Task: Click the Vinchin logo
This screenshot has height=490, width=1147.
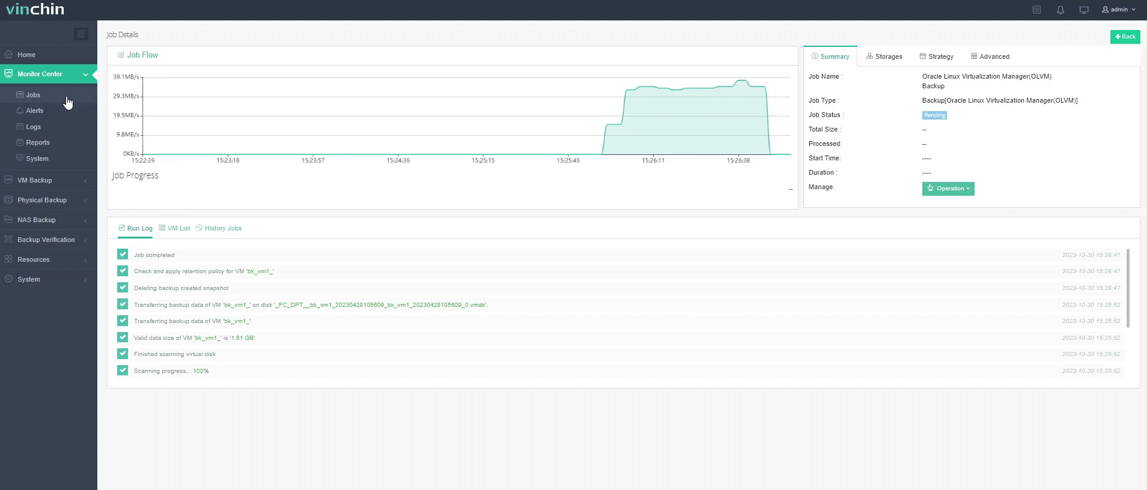Action: 35,9
